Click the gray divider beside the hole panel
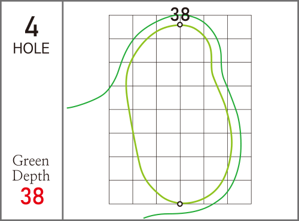The width and height of the screenshot is (299, 221). 63,110
